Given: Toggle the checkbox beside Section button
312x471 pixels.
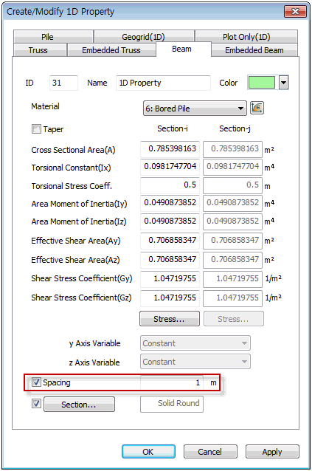Looking at the screenshot, I should click(x=37, y=404).
